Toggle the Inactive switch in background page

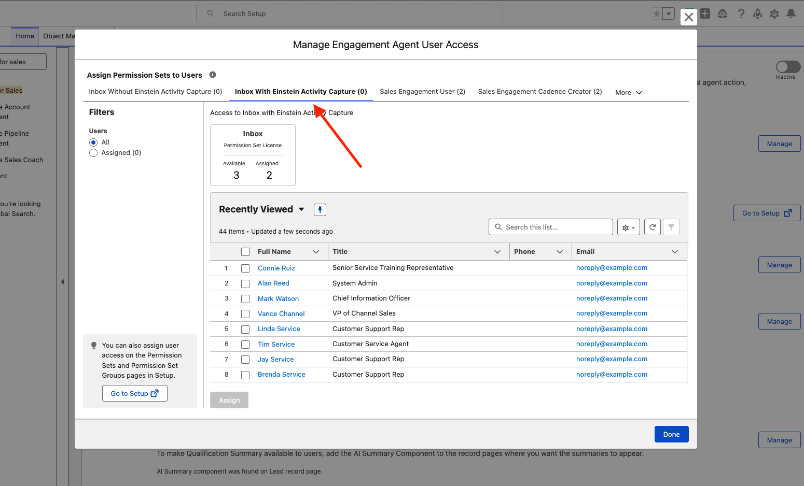[x=788, y=67]
